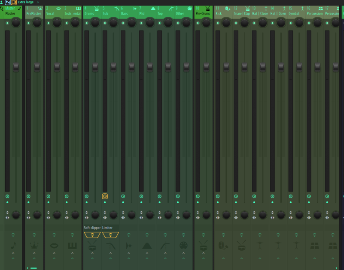Click the icon on the Bass track header
The image size is (344, 270).
click(x=135, y=9)
